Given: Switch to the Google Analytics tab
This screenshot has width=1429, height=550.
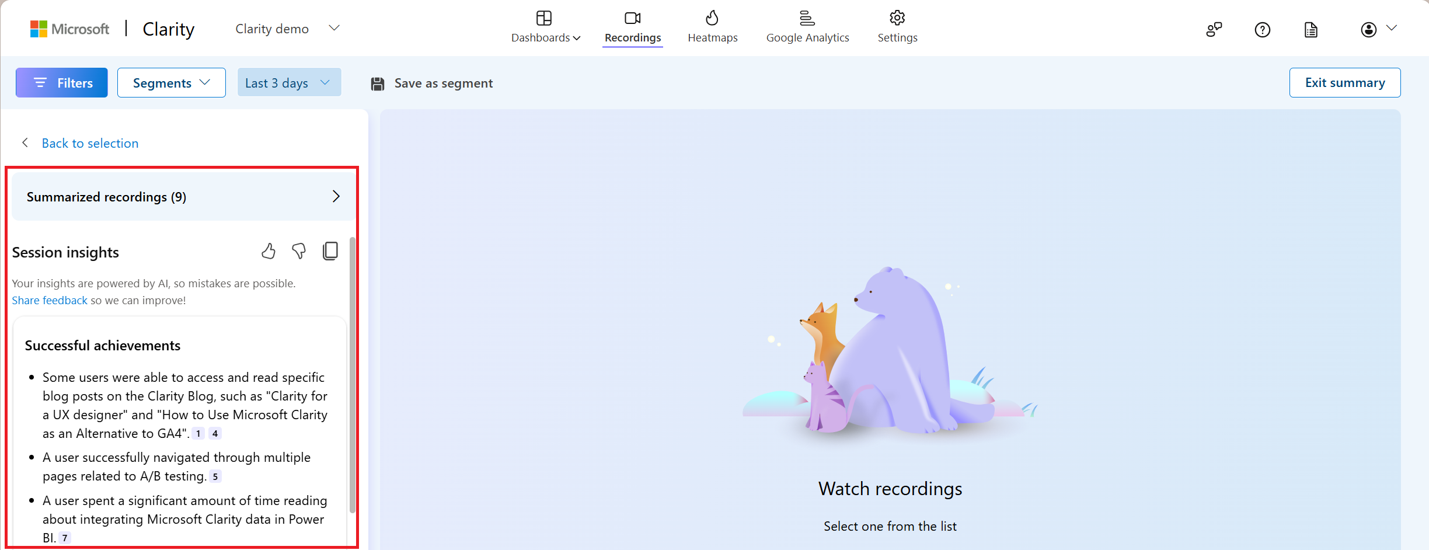Looking at the screenshot, I should (x=808, y=27).
